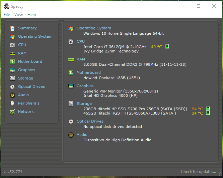Go to the CPU section in sidebar

22,45
